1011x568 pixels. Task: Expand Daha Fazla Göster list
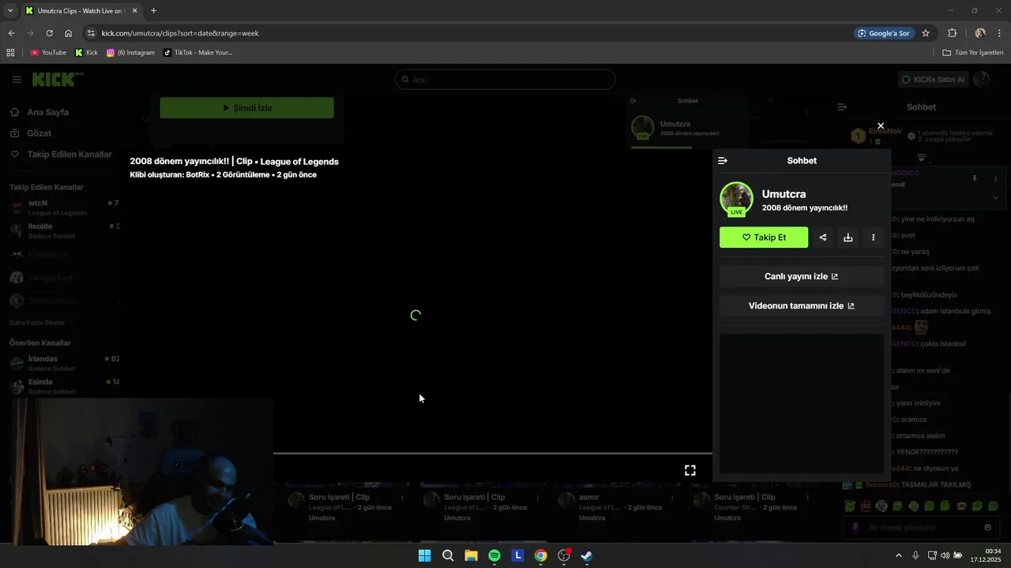point(37,323)
